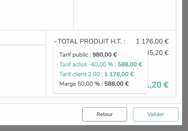Click the Tarif client 2,00 label
The height and width of the screenshot is (131, 188).
pos(81,74)
